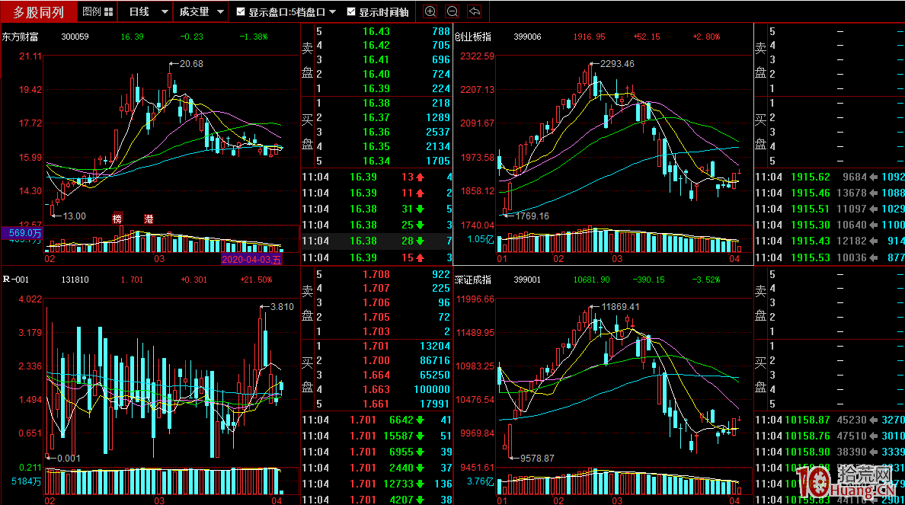Click buy level 3 volume 2537
The image size is (905, 505).
[438, 132]
